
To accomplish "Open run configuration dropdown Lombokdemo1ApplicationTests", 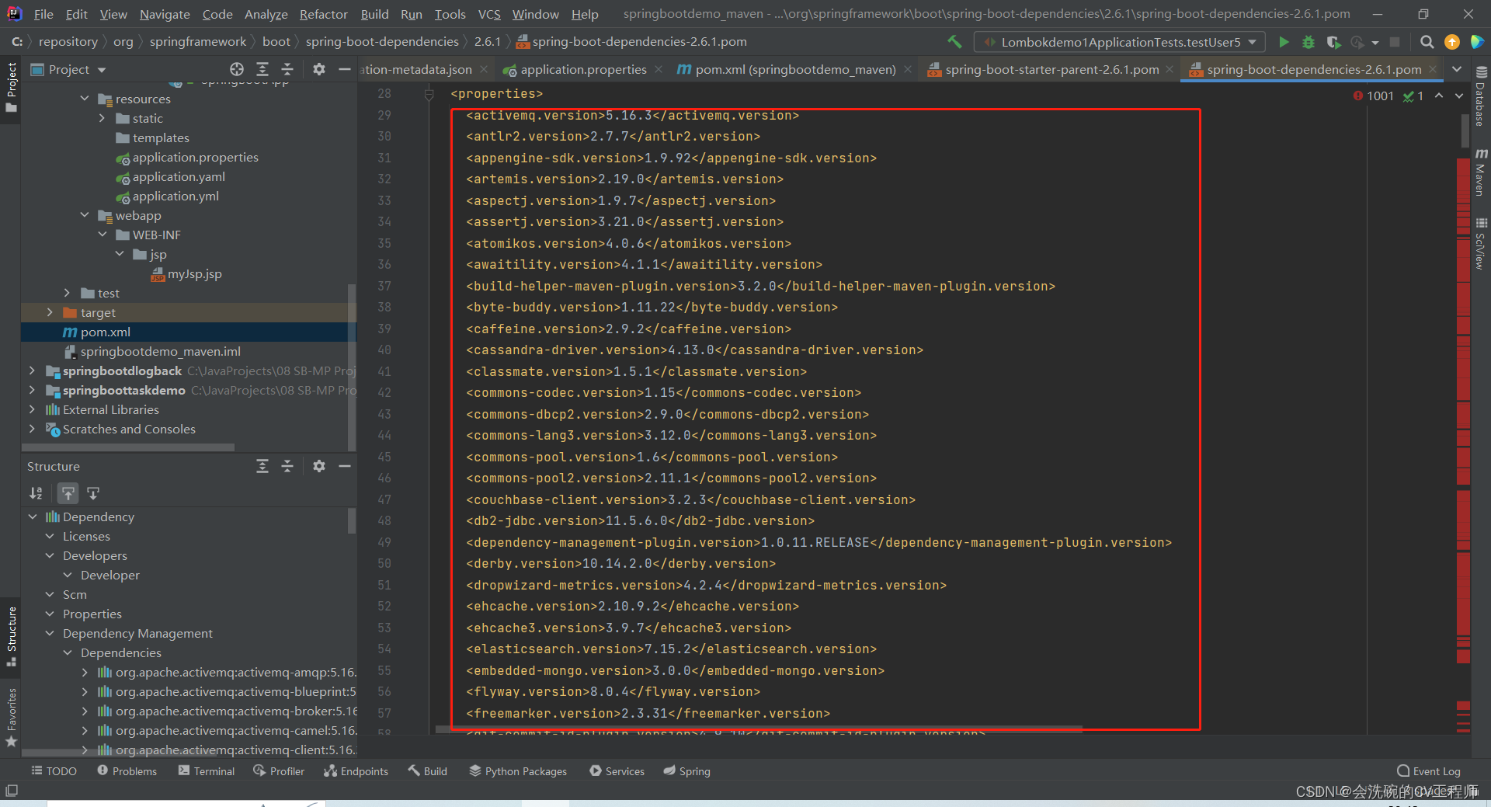I will pyautogui.click(x=1120, y=42).
